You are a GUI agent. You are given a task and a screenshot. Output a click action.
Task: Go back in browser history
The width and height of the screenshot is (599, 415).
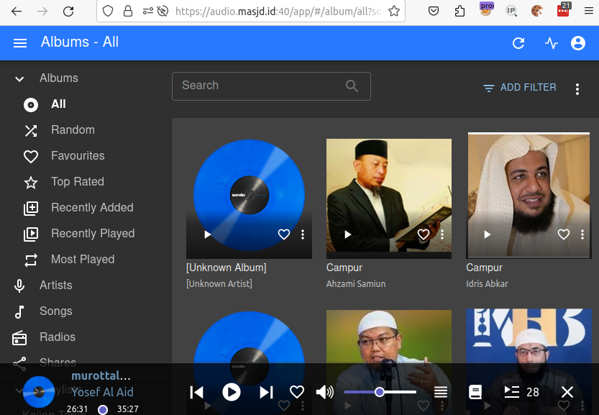click(x=17, y=12)
